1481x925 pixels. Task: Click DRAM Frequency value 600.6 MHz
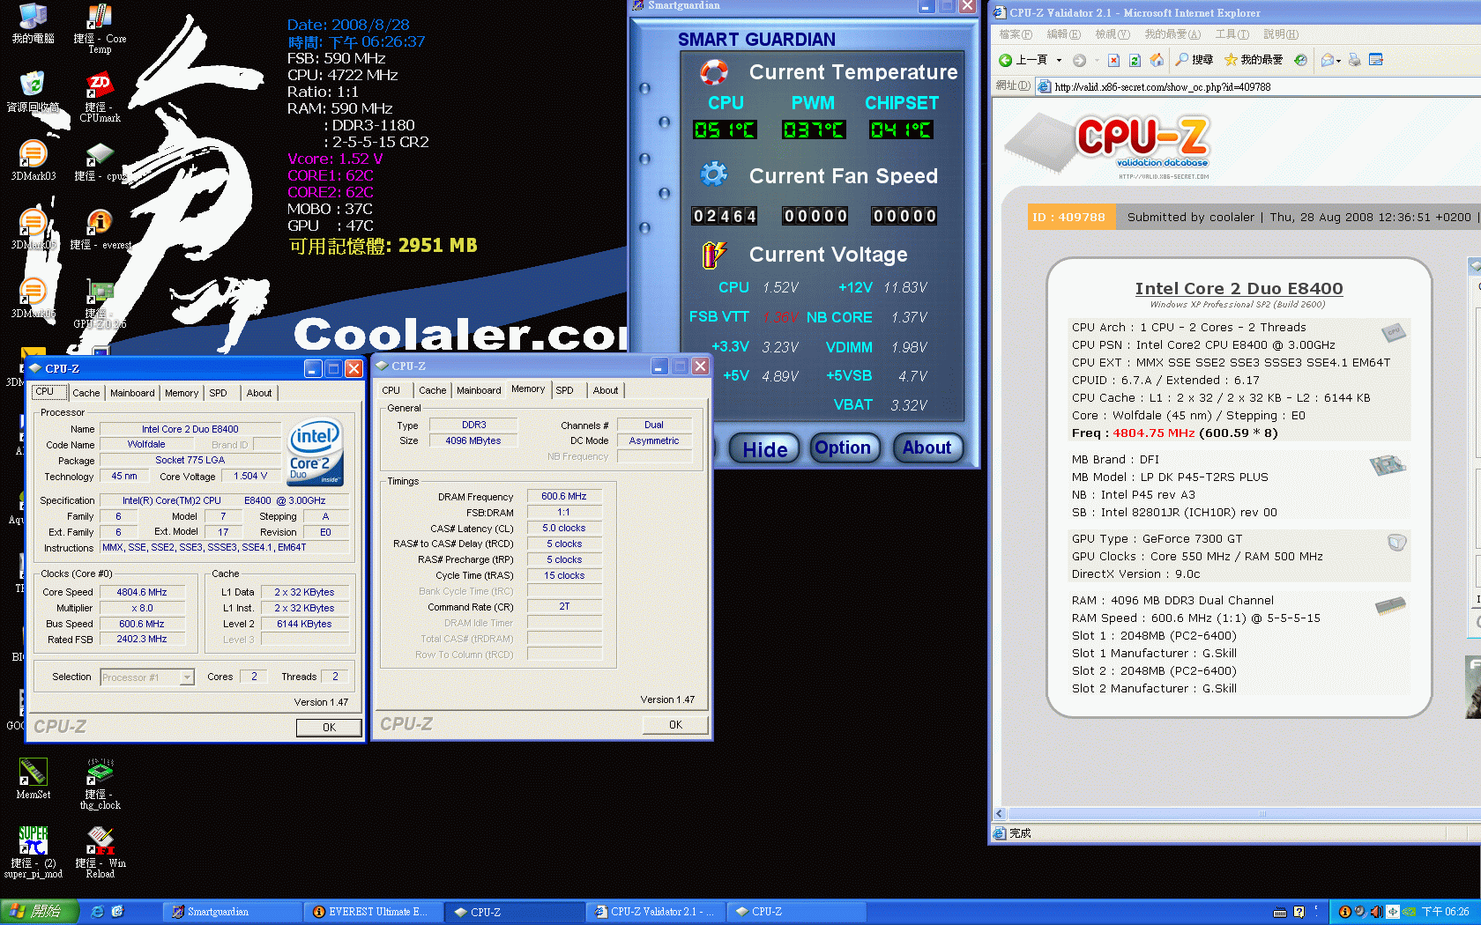tap(564, 496)
